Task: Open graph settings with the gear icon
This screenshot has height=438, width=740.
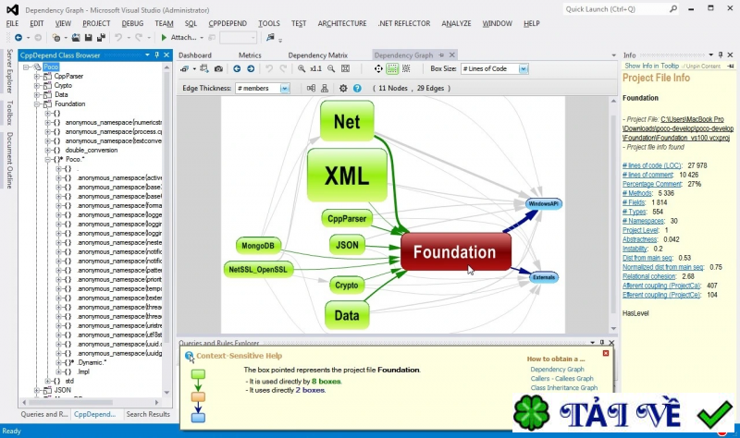Action: pos(343,88)
